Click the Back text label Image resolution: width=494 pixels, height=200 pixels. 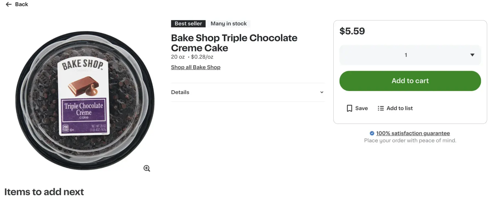(x=21, y=4)
